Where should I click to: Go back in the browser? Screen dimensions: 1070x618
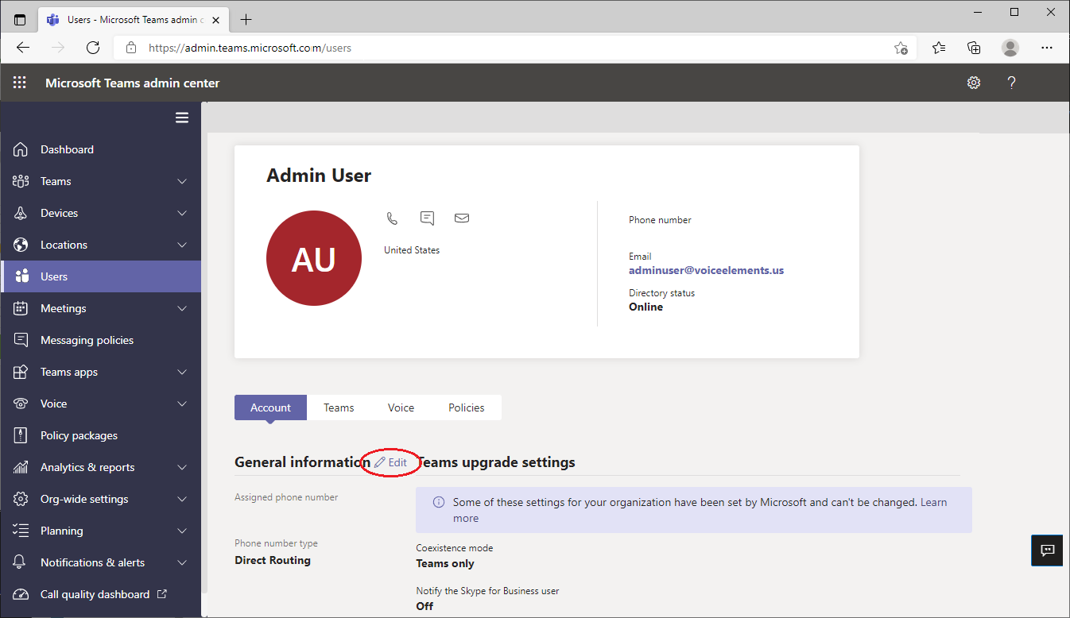coord(23,48)
